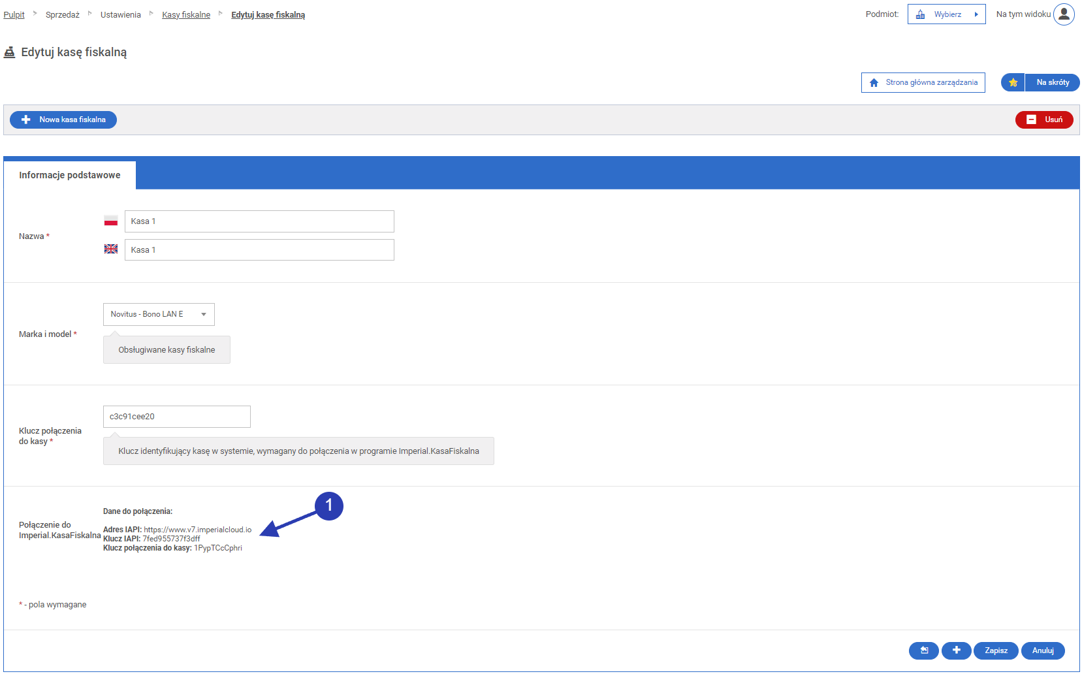The image size is (1082, 674).
Task: Click the cash register icon beside the page title
Action: tap(10, 52)
